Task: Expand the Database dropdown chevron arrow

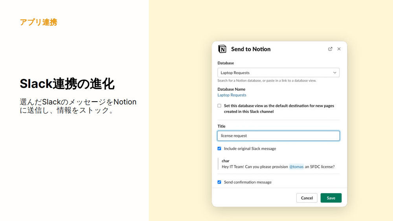Action: [x=334, y=73]
